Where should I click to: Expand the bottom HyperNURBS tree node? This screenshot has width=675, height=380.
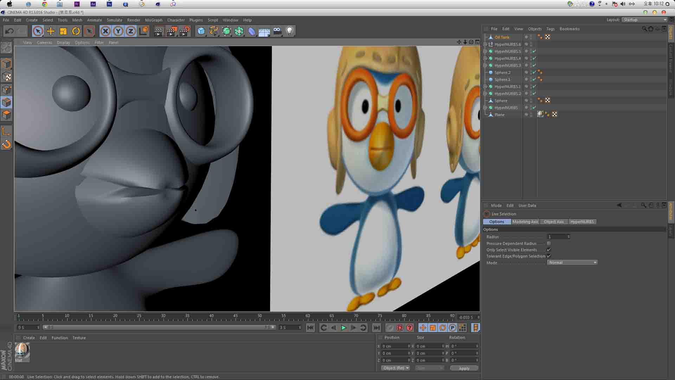click(485, 108)
